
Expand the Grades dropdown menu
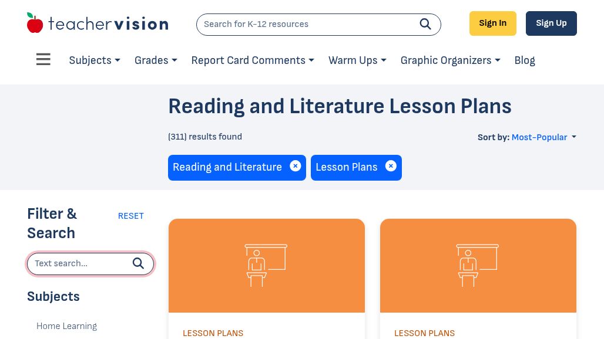(156, 60)
